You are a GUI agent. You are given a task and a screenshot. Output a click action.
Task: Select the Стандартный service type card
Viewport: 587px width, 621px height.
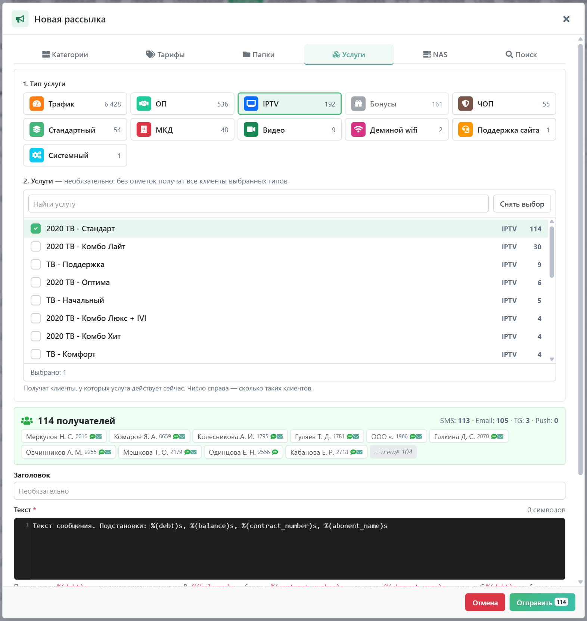(75, 130)
